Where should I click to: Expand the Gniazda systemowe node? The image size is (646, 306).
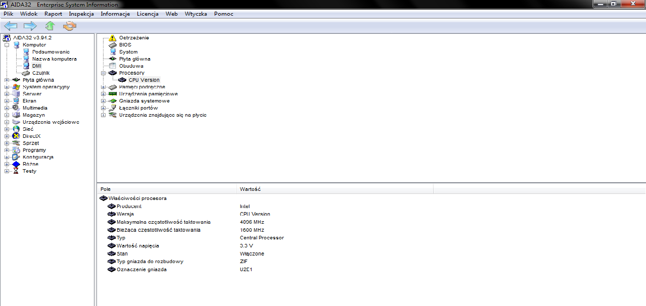coord(104,101)
